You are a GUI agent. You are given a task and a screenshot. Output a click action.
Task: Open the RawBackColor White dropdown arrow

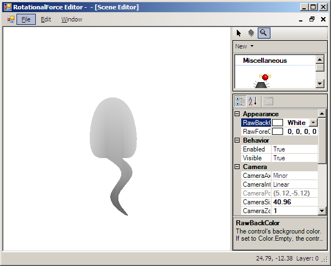pyautogui.click(x=313, y=123)
